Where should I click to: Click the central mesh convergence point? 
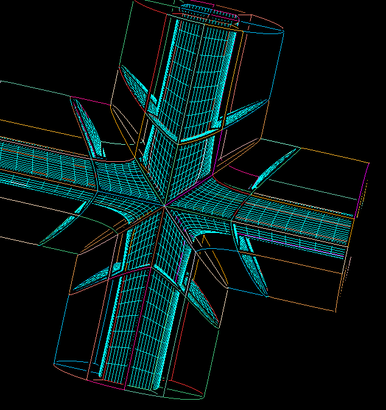tap(165, 205)
